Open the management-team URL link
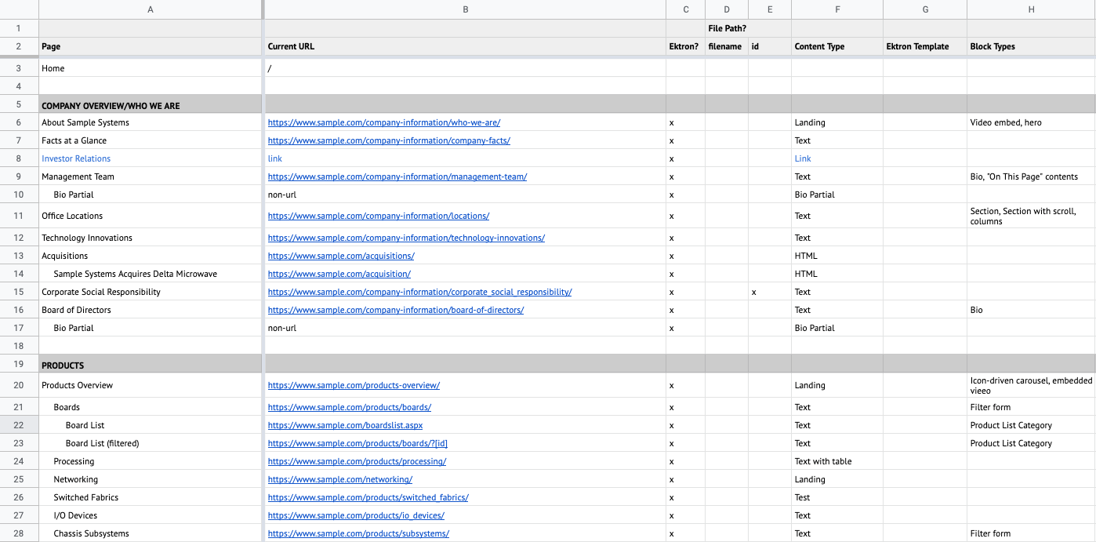 [397, 176]
